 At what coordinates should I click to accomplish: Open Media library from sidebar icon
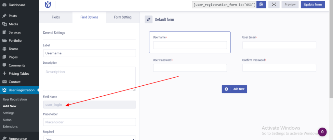pyautogui.click(x=4, y=24)
